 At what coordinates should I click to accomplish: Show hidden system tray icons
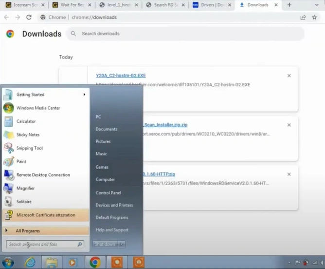click(x=289, y=263)
